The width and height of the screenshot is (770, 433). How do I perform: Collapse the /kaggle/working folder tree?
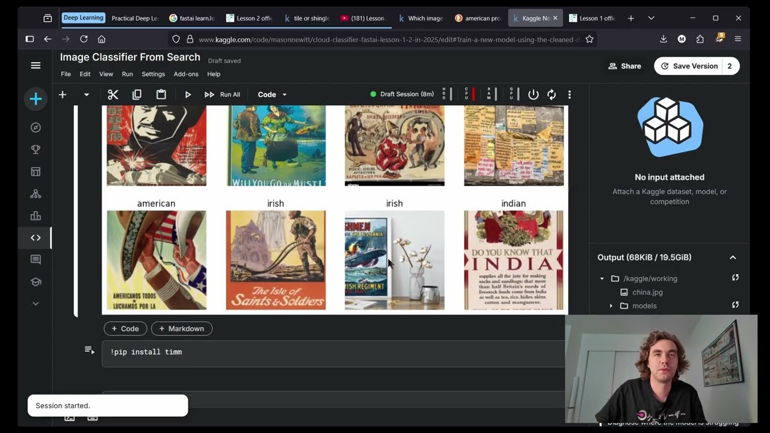pos(602,278)
